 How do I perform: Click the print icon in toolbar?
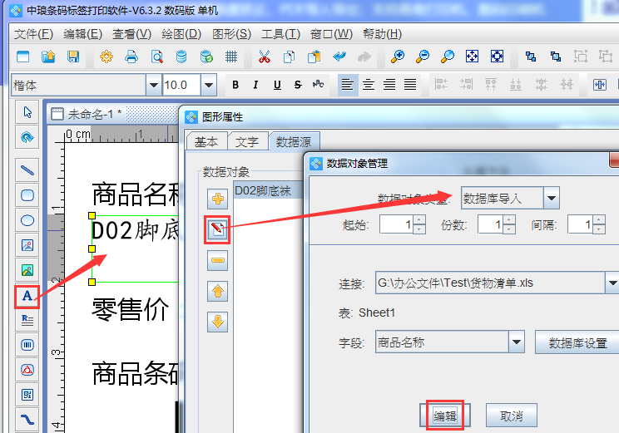point(131,57)
